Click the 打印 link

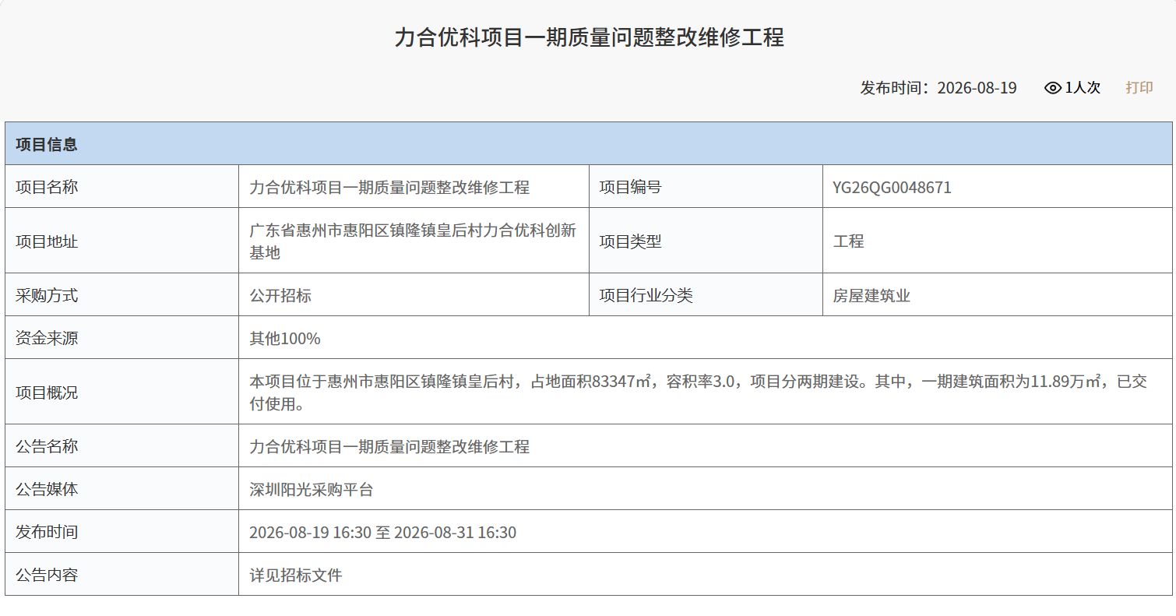(x=1139, y=87)
